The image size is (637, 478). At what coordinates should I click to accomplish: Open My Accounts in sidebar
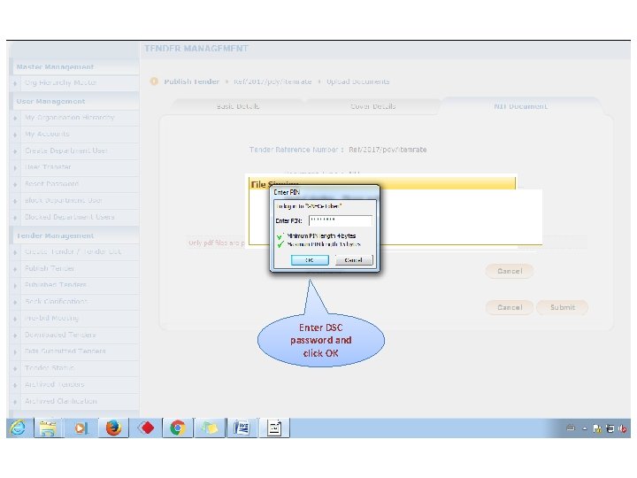pos(47,135)
